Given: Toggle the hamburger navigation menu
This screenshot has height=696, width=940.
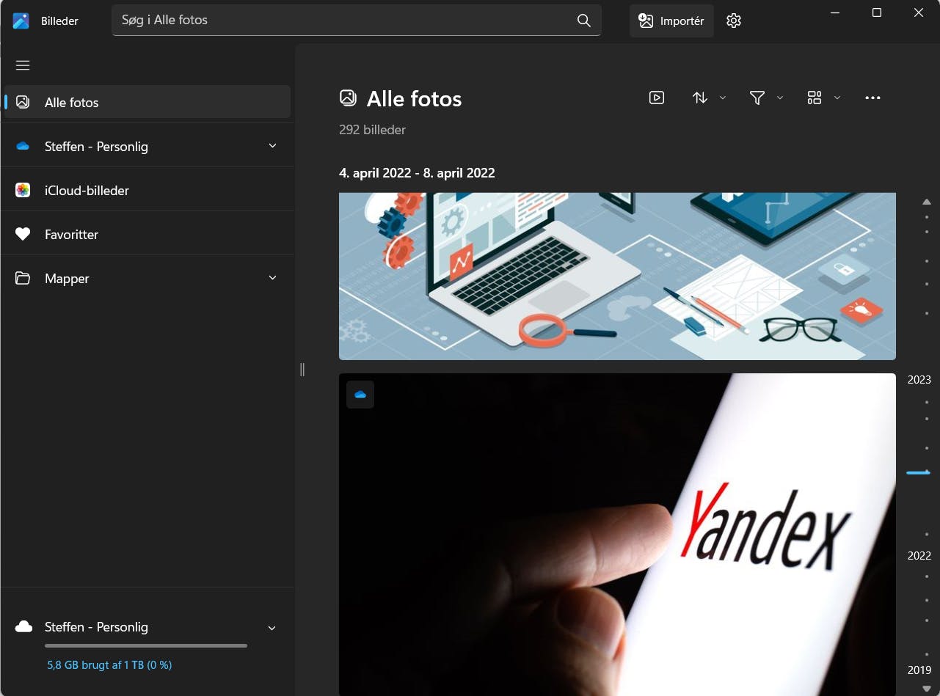Looking at the screenshot, I should point(23,65).
